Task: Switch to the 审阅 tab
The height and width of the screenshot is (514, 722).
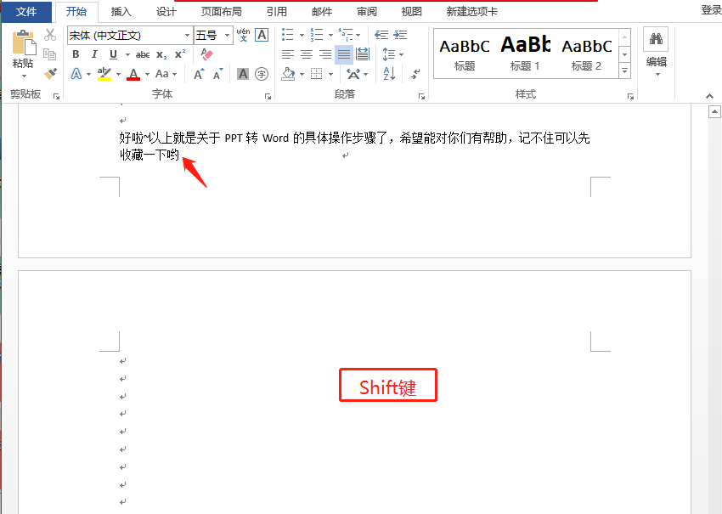Action: click(x=367, y=12)
